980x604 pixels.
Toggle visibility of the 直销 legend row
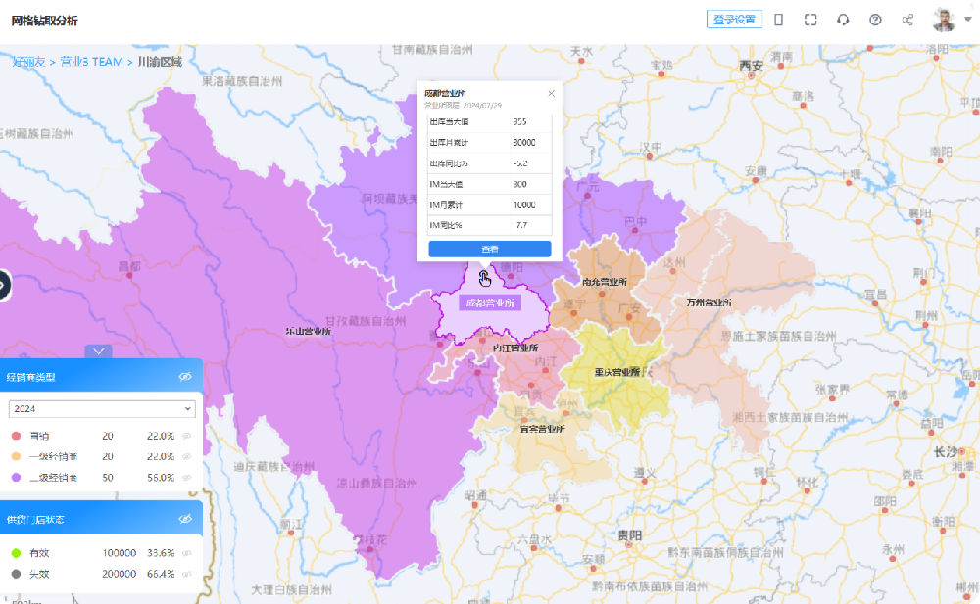[x=186, y=436]
